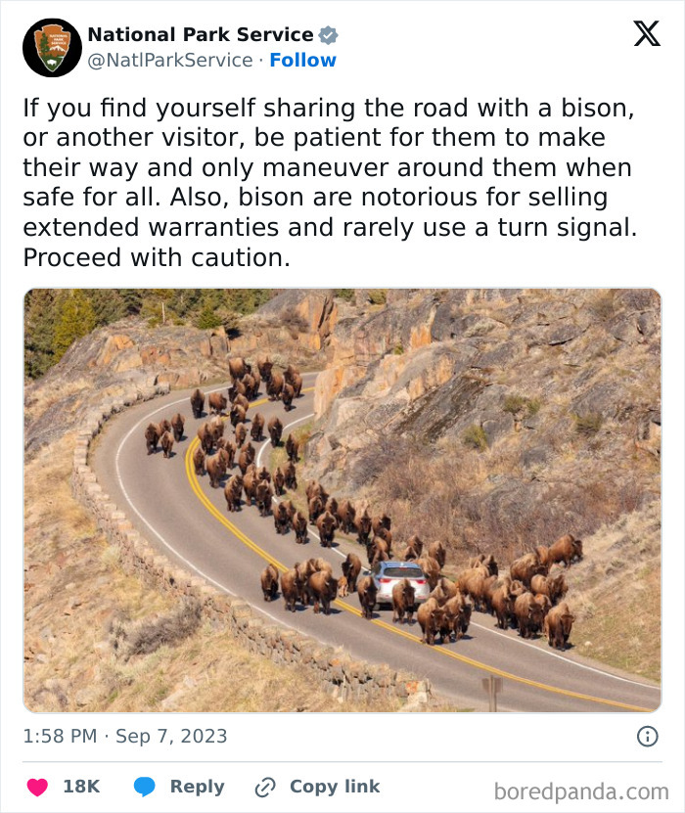Click the Reply label

196,786
